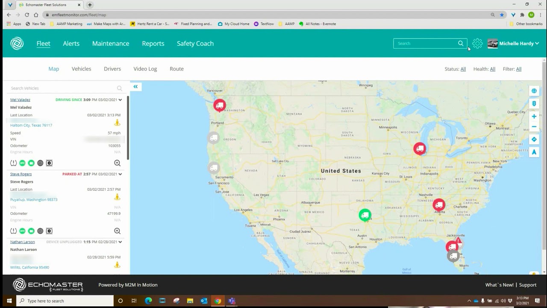Expand Steve Rogers status chevron
The image size is (547, 308).
pyautogui.click(x=120, y=174)
